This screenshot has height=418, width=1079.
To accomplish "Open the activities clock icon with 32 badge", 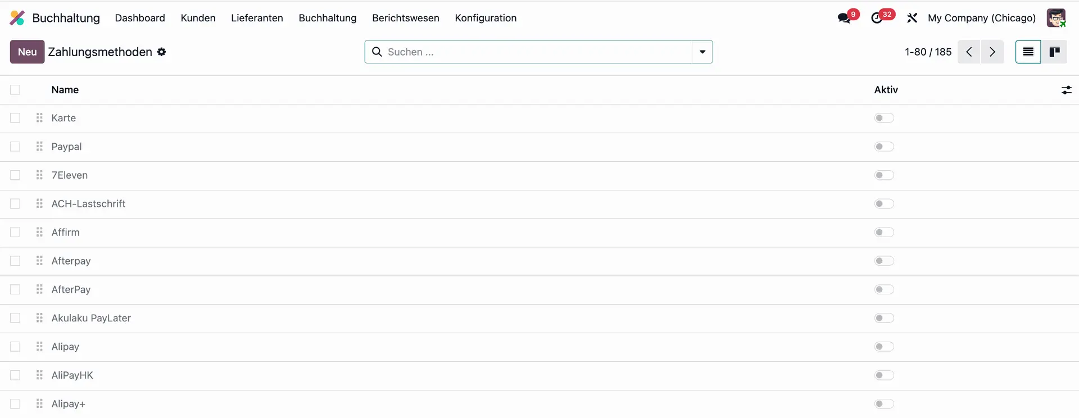I will point(877,18).
